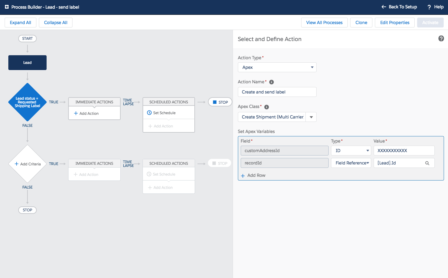Viewport: 448px width, 278px height.
Task: Click the FALSE label below Lead status
Action: point(27,126)
